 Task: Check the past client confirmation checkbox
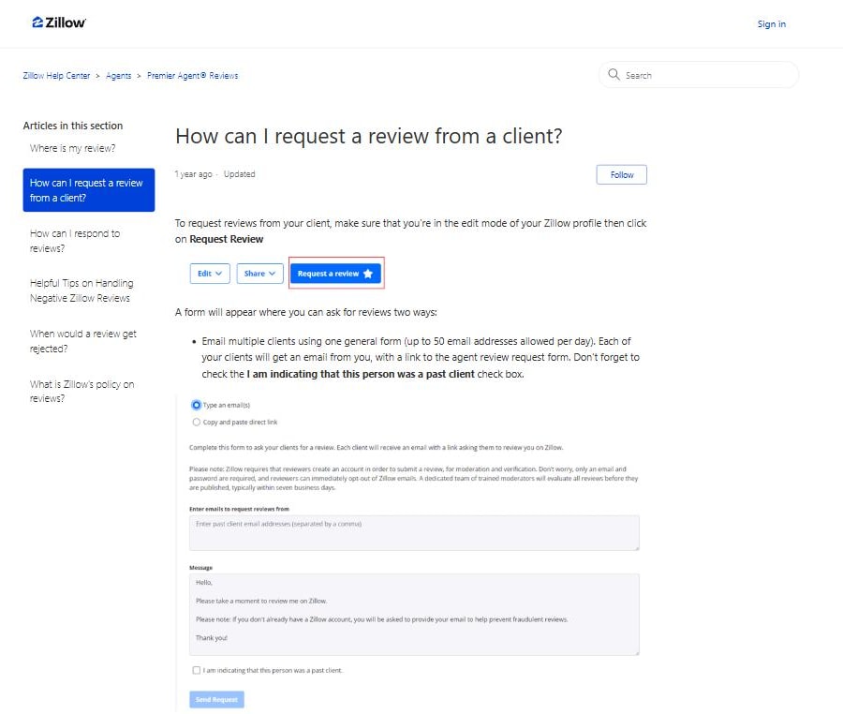pos(197,670)
